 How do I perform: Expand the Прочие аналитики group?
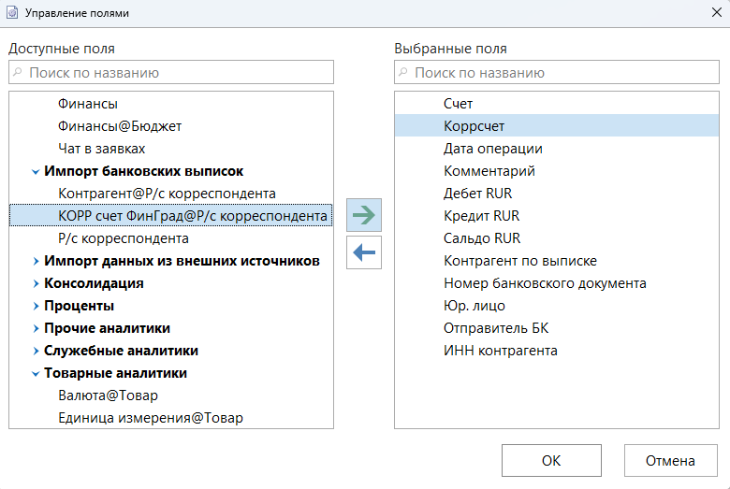[x=35, y=329]
